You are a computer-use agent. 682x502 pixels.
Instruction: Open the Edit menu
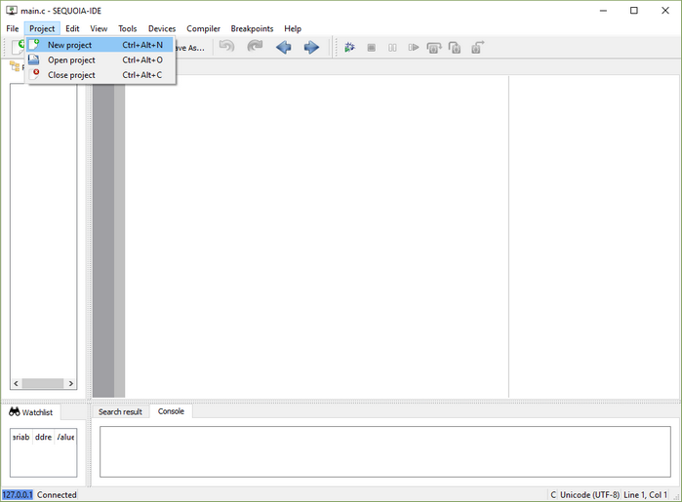pos(72,28)
